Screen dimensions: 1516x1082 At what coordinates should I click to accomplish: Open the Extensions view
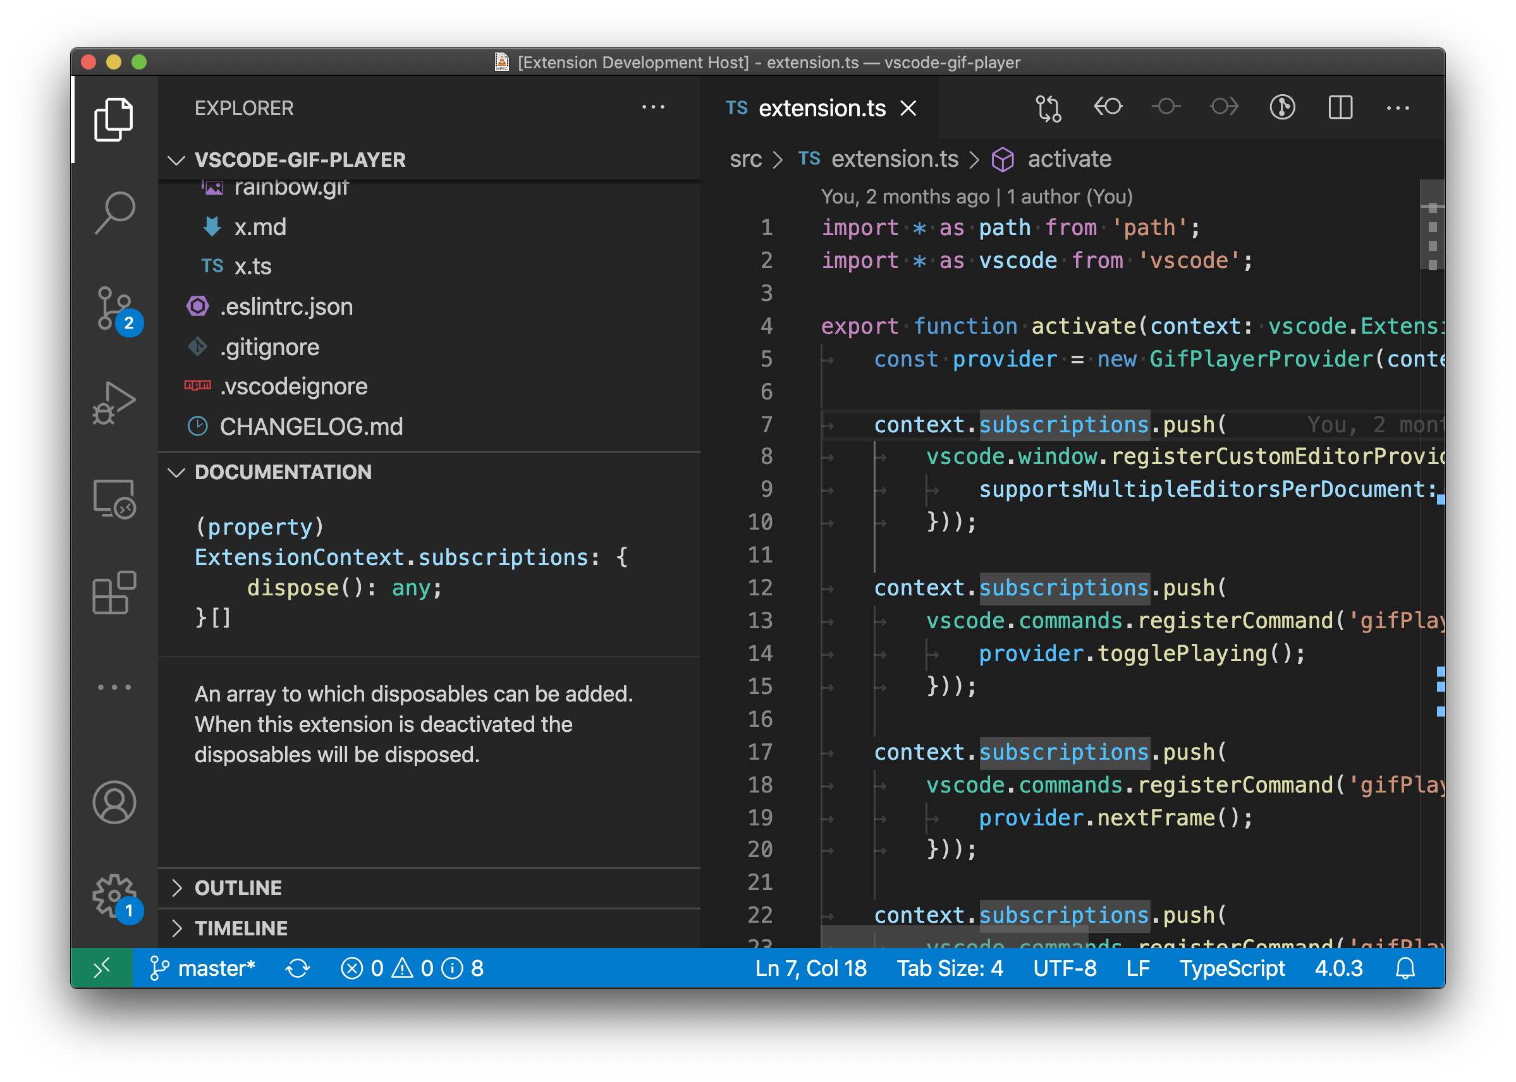coord(114,592)
